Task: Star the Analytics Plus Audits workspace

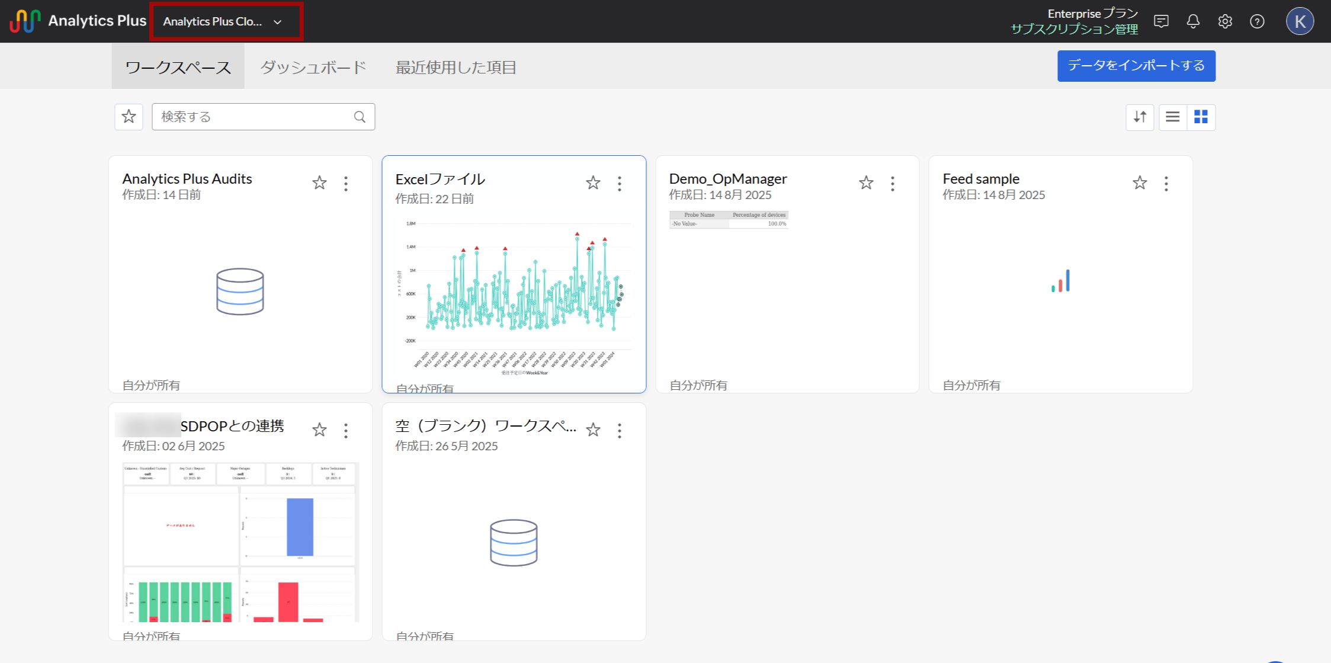Action: click(319, 183)
